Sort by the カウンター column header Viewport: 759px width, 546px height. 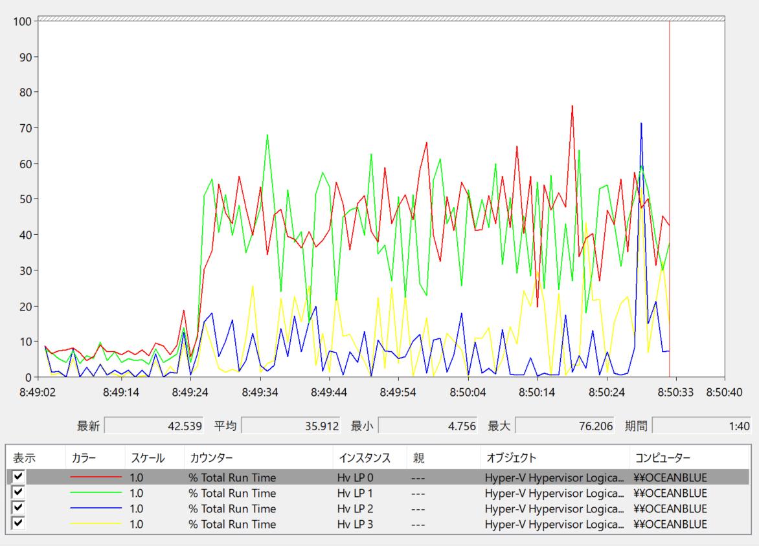coord(258,457)
